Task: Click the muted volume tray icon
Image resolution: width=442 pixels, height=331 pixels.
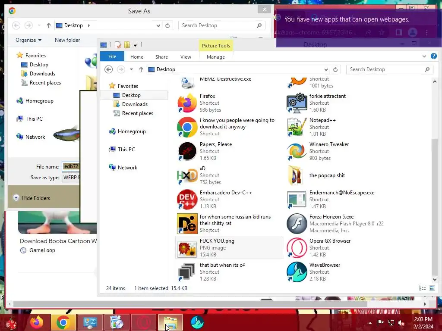Action: tap(401, 323)
